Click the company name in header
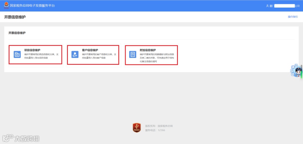 285,6
